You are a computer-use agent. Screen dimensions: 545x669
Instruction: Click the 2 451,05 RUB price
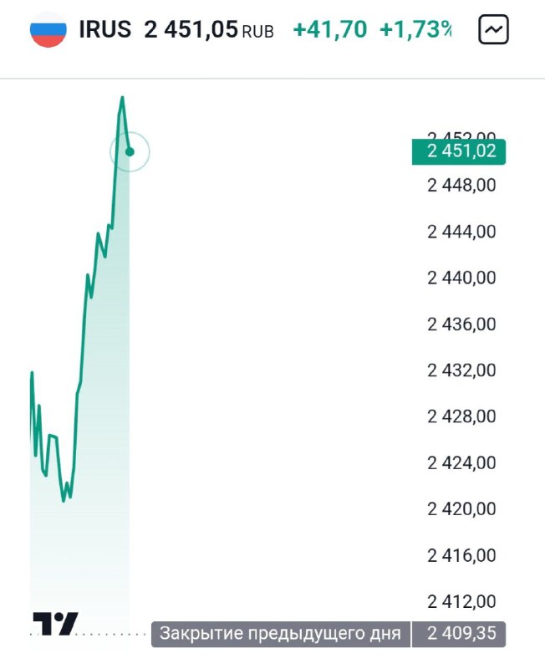coord(209,30)
